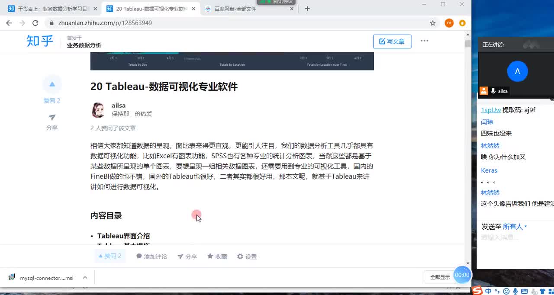Click the 内容目录 heading
Viewport: 554px width, 295px height.
click(x=106, y=215)
